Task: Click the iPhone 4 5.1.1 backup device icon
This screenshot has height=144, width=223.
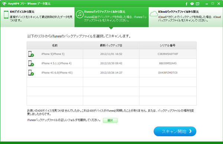Action: pos(31,63)
